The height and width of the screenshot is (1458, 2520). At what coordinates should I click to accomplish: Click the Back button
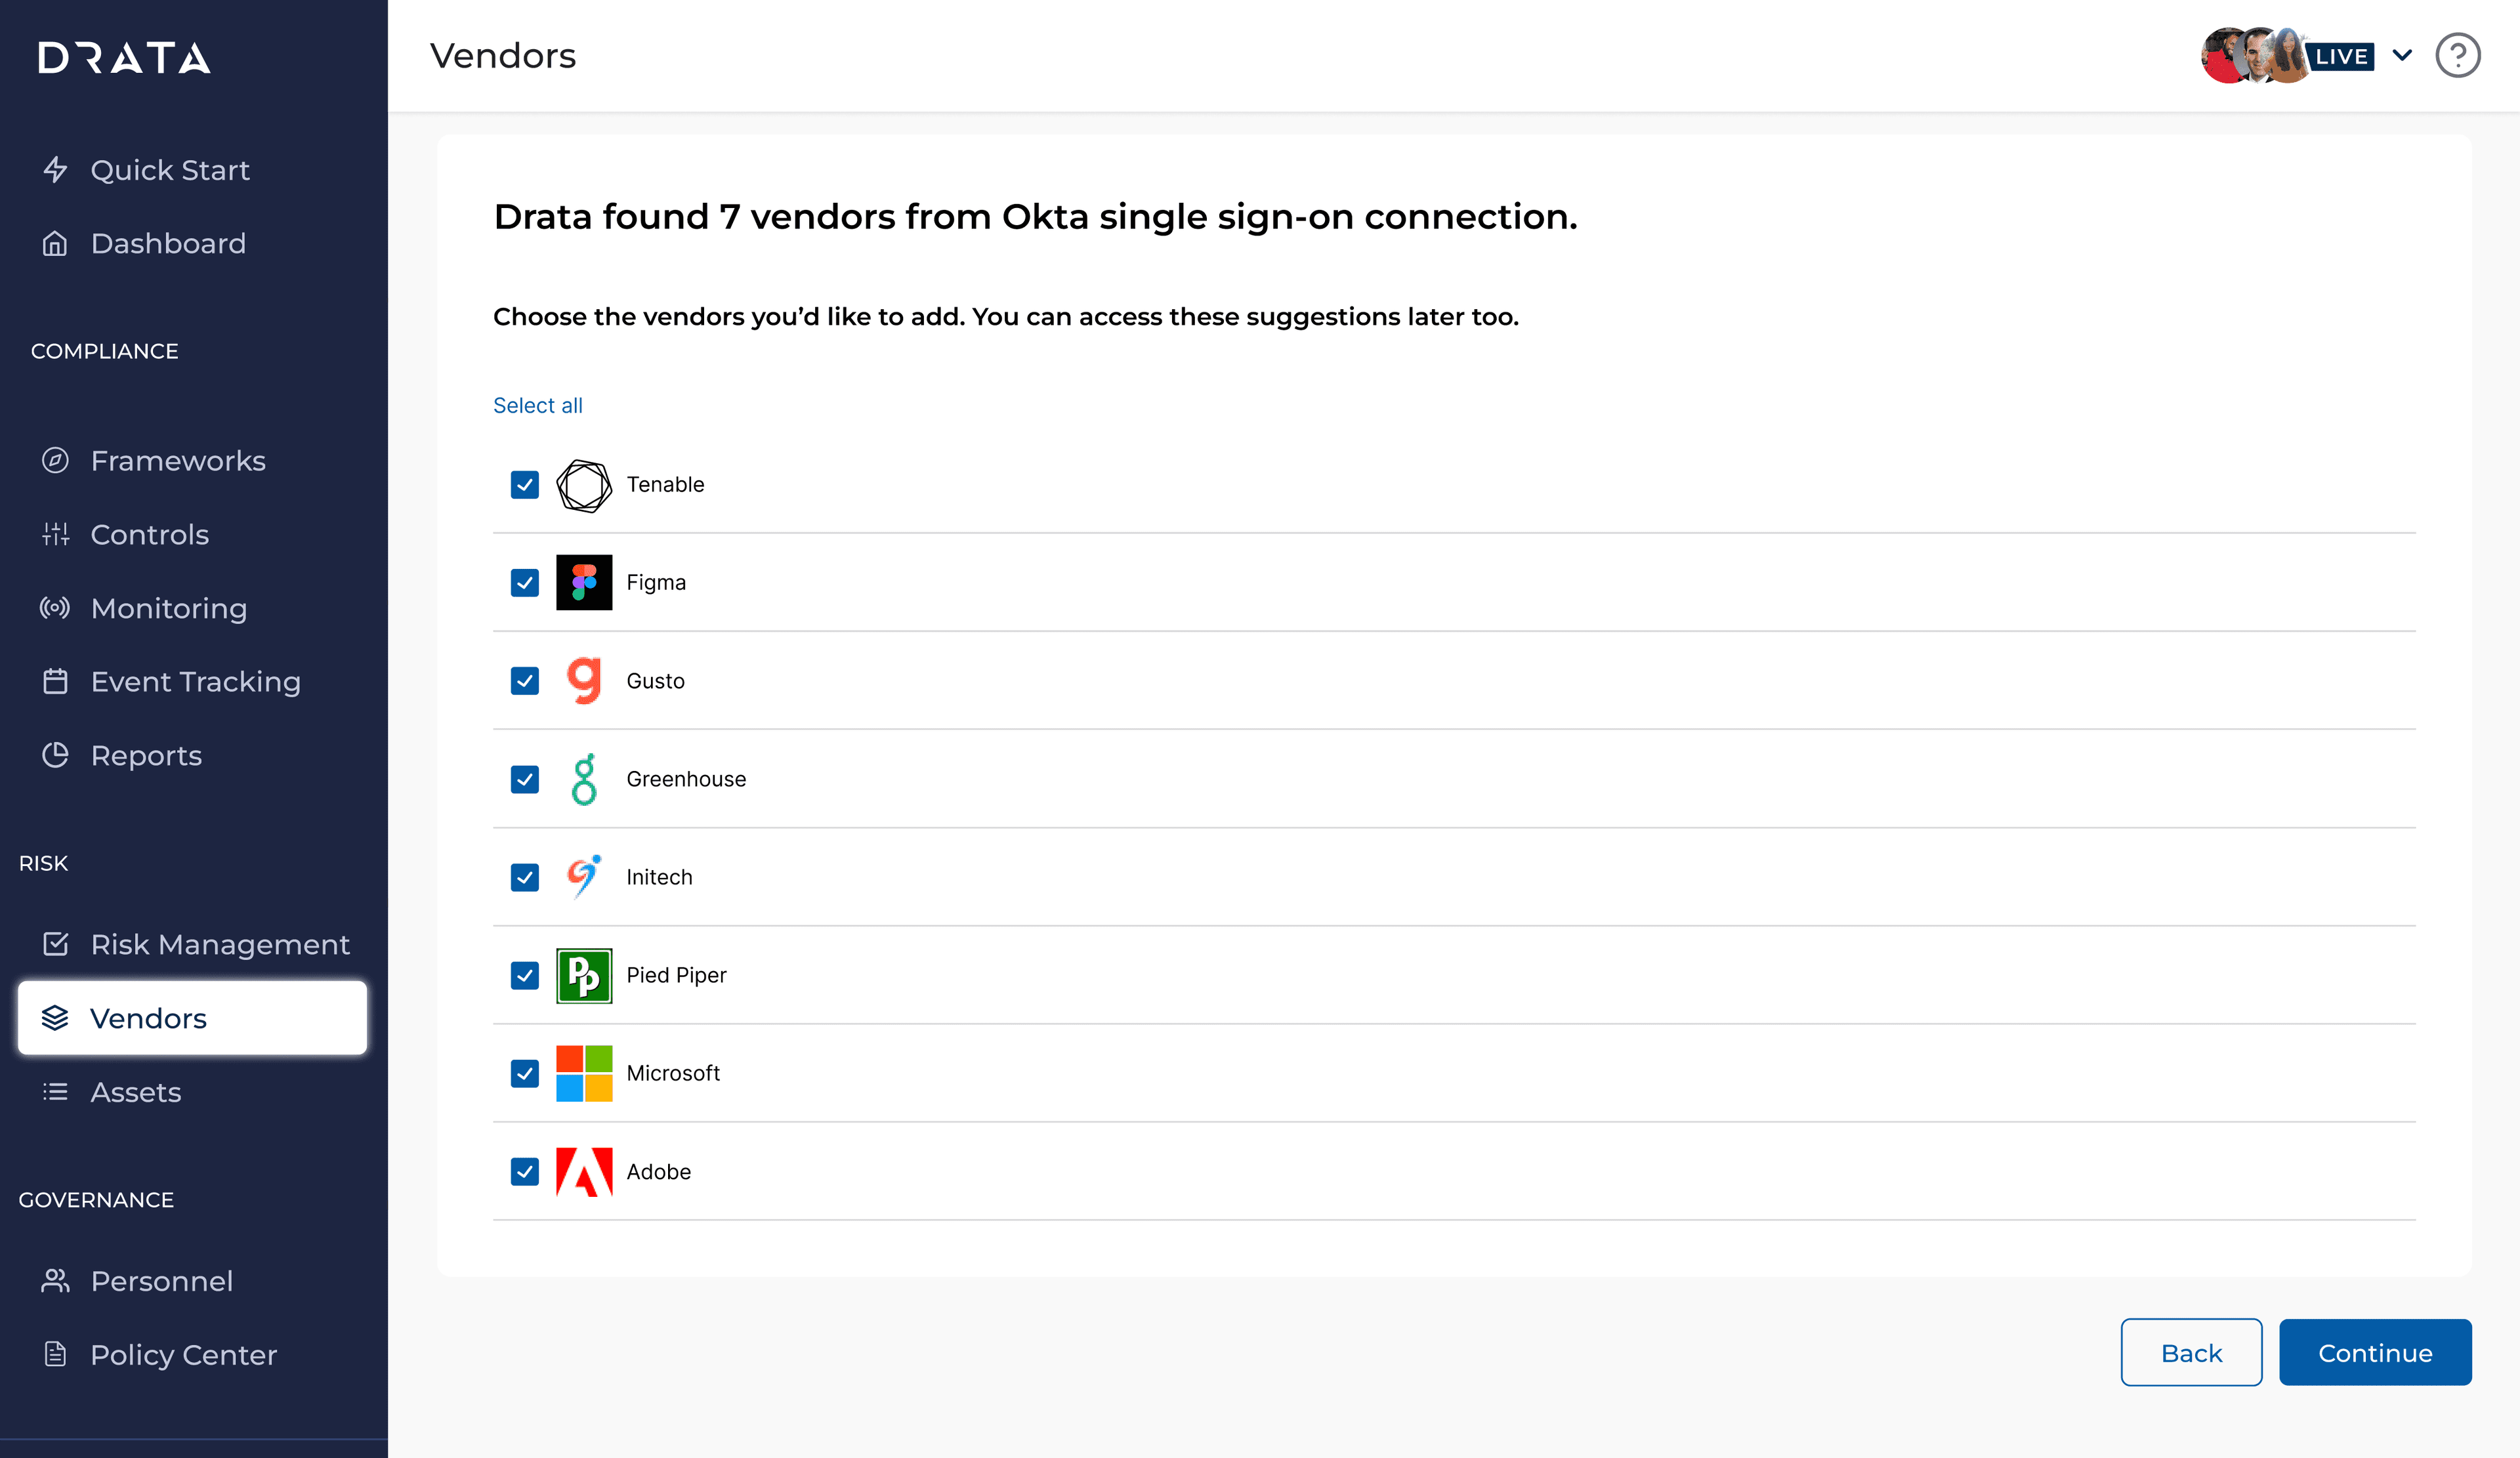point(2191,1352)
